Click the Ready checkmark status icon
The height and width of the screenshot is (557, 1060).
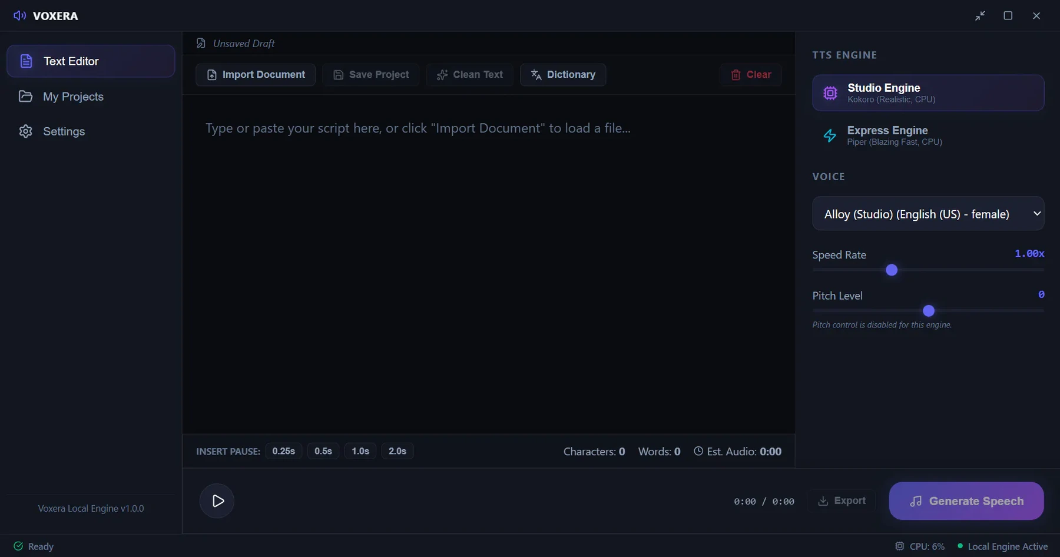tap(18, 546)
